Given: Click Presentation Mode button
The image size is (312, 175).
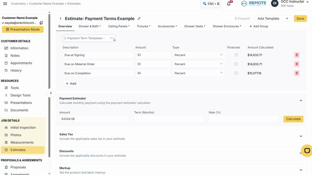Looking at the screenshot, I should click(x=23, y=29).
